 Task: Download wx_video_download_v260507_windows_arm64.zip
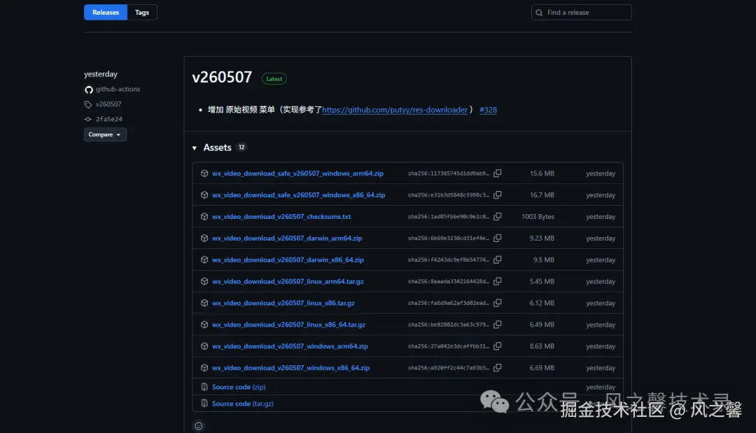coord(290,346)
